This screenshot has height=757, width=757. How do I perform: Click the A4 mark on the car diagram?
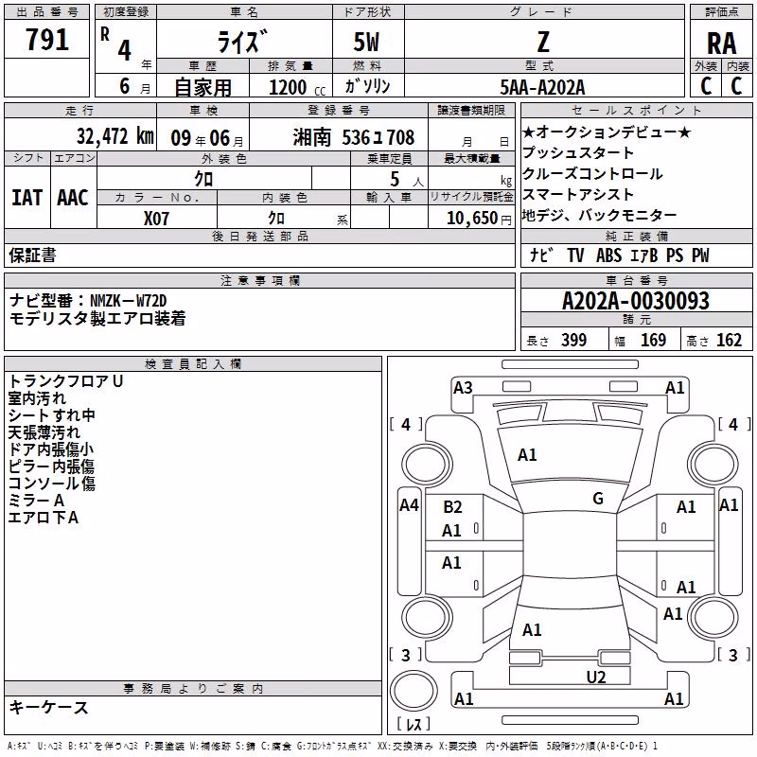pyautogui.click(x=409, y=505)
